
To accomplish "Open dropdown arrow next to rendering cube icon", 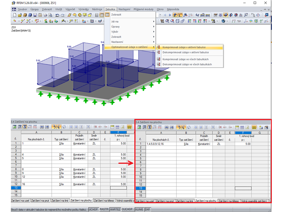I will point(227,21).
